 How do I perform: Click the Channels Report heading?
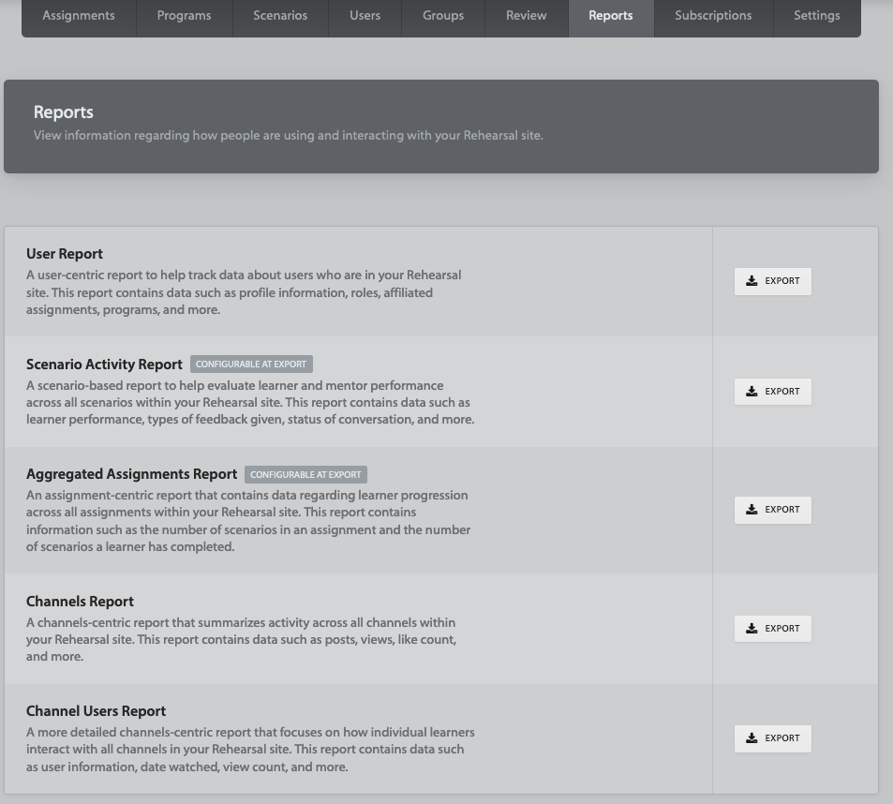point(80,602)
